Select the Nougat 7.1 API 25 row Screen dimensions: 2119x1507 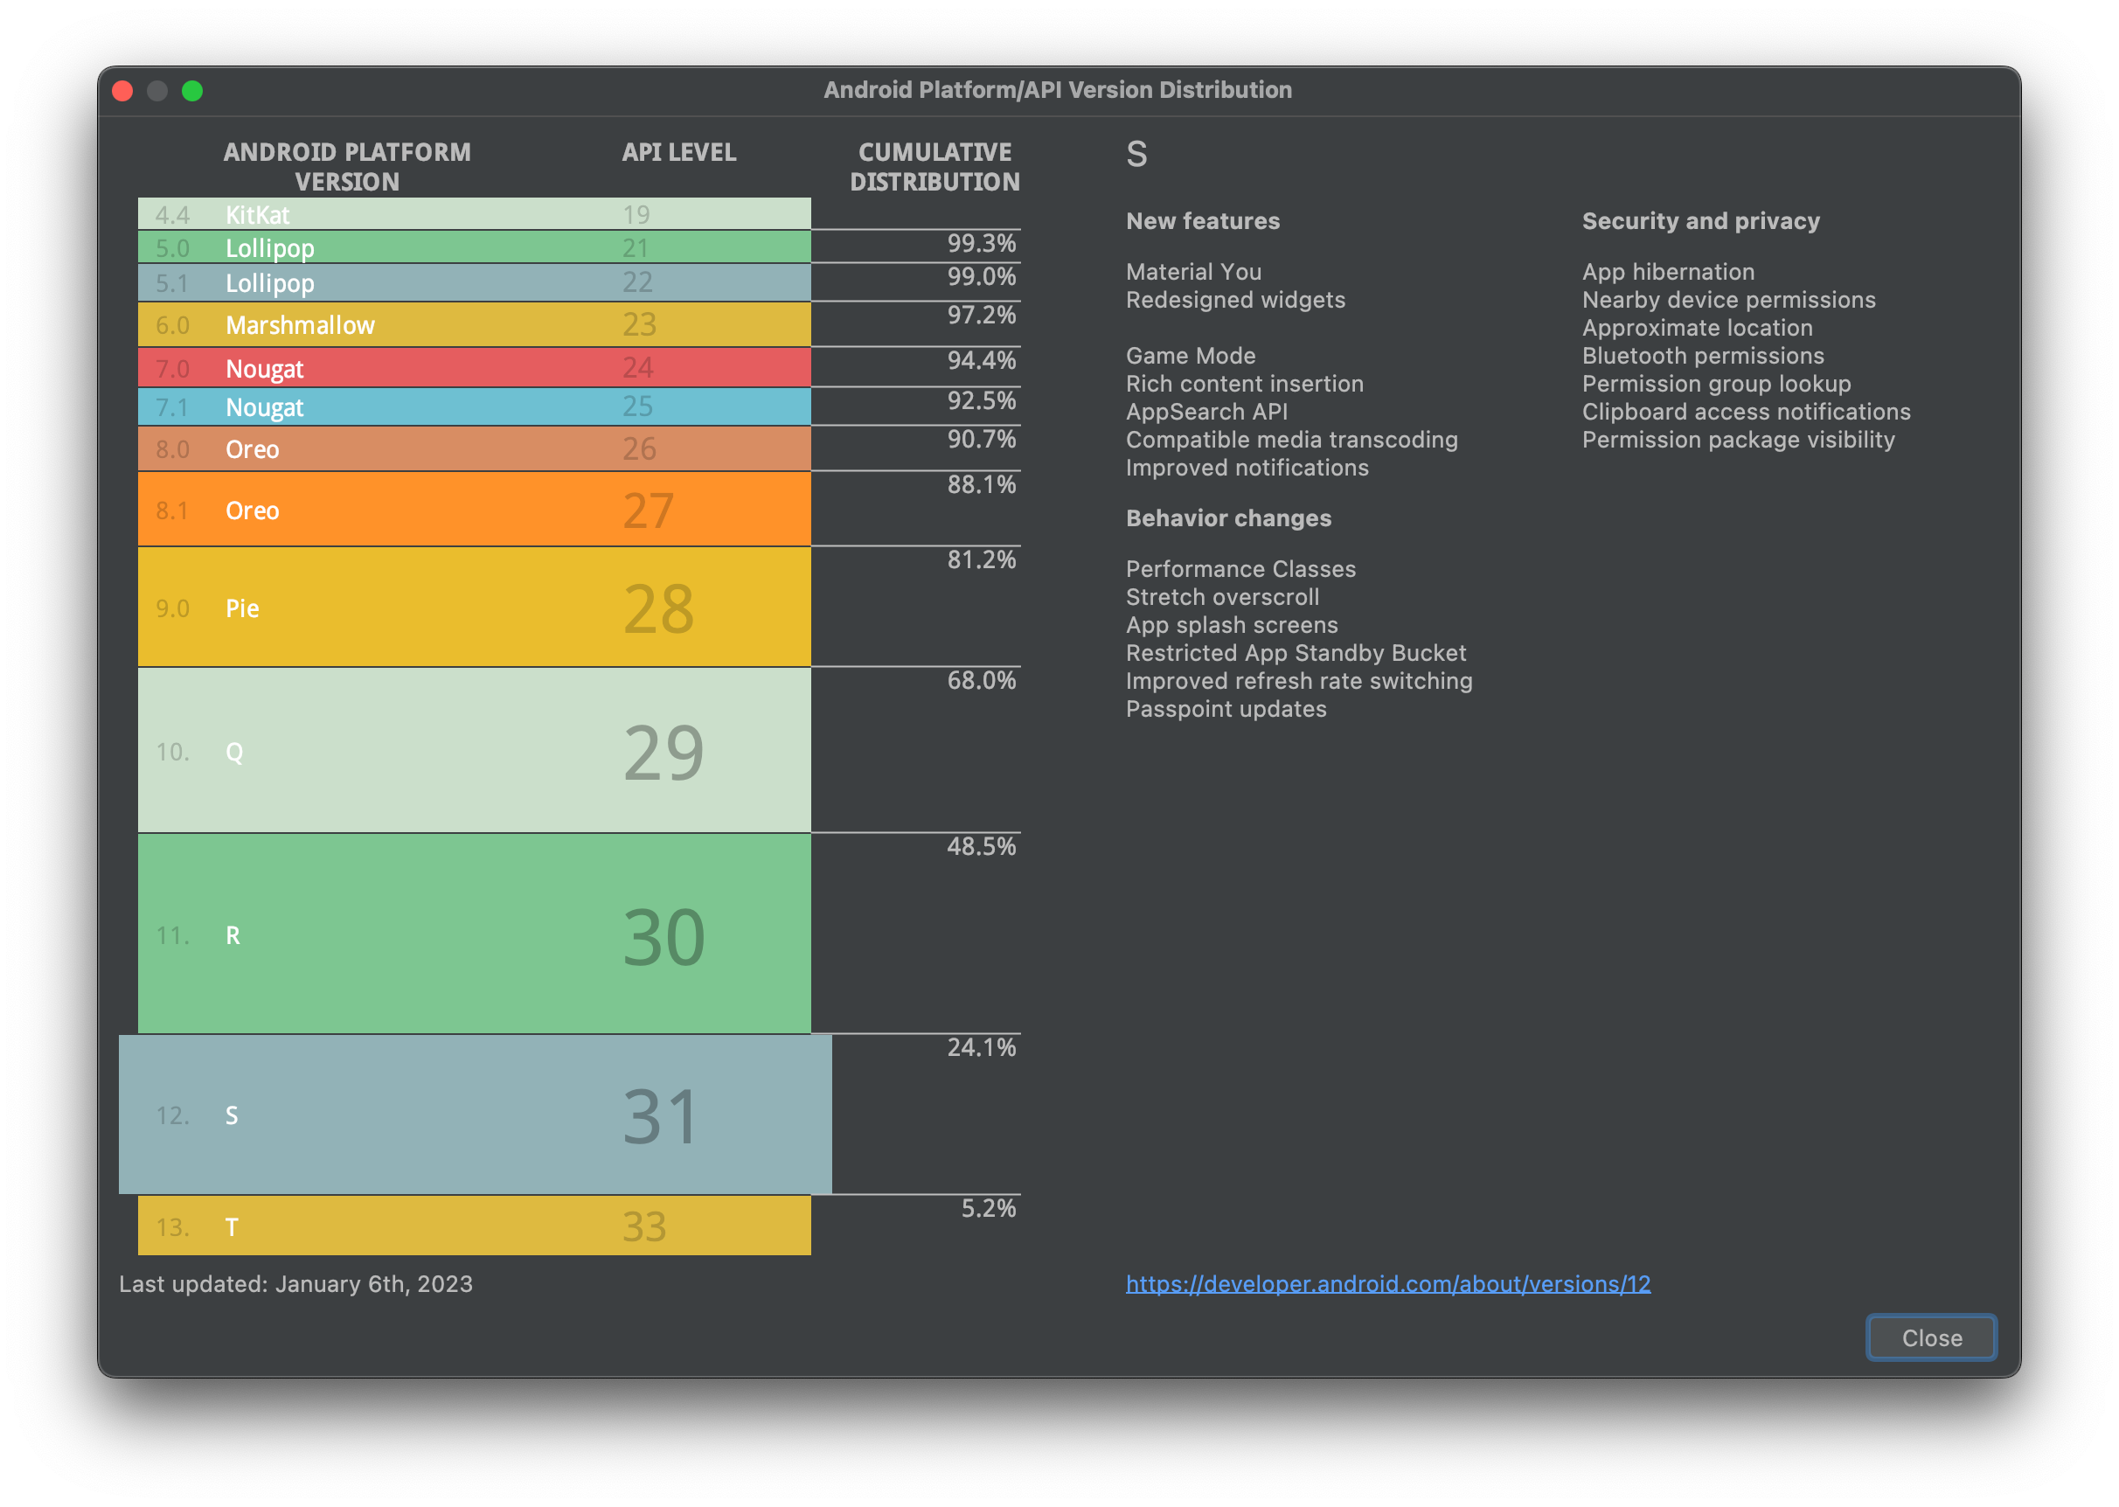point(474,406)
